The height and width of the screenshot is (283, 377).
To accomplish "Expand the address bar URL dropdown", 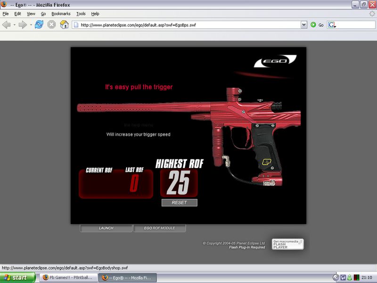I will coord(304,25).
